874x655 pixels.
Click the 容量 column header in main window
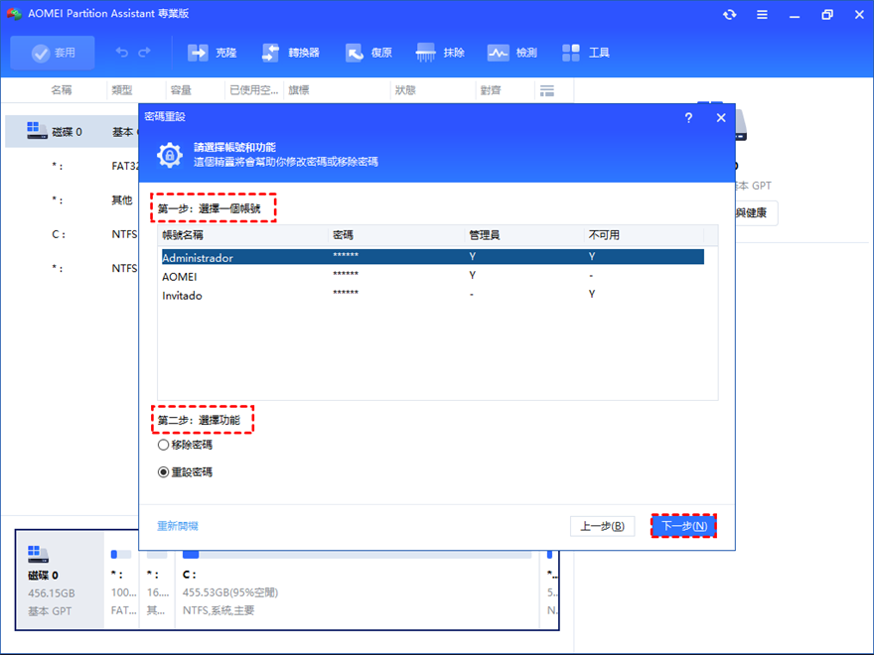click(181, 90)
